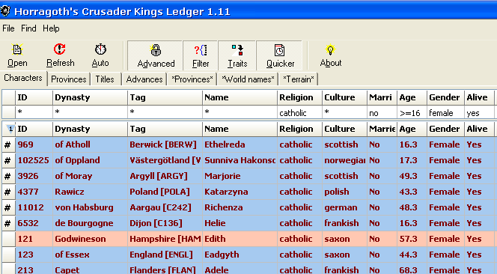Click the sort indicator beside the lower ID header
497x274 pixels.
[10, 129]
